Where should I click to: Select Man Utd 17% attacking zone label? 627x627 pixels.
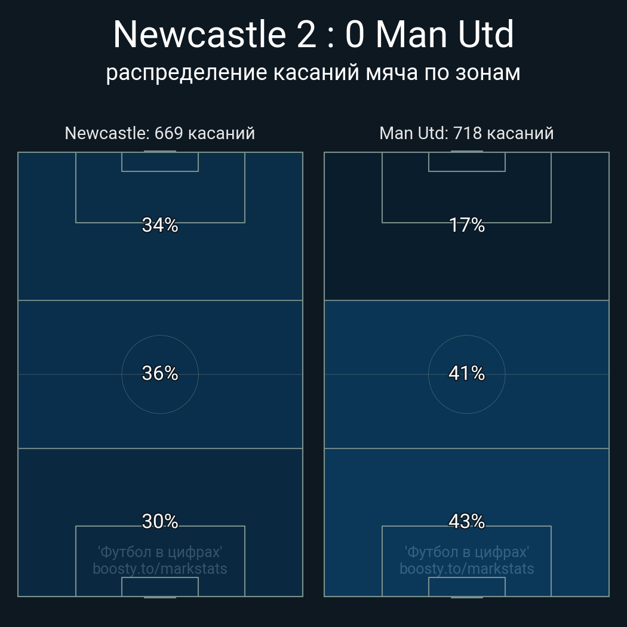coord(466,225)
